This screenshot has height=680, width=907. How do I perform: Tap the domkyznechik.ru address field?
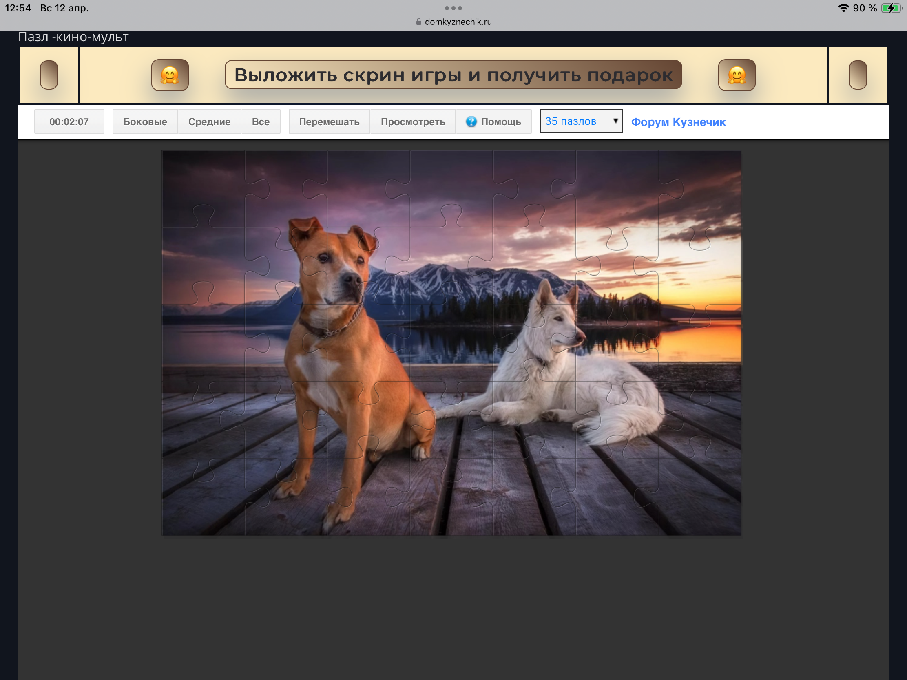click(x=458, y=22)
